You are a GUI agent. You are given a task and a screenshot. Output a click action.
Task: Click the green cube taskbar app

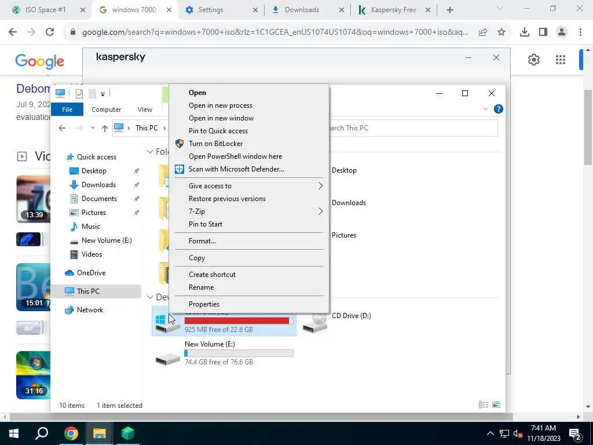(128, 433)
